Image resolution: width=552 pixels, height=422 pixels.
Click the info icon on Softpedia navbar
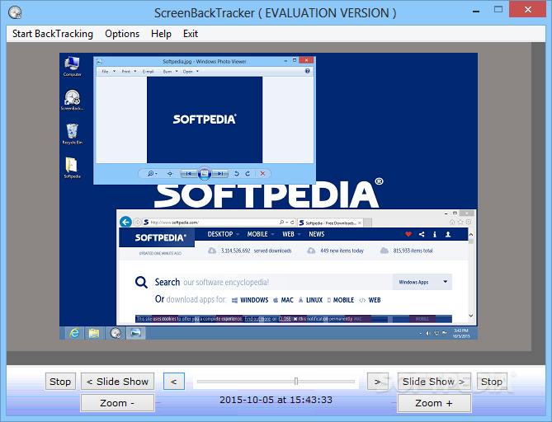435,234
